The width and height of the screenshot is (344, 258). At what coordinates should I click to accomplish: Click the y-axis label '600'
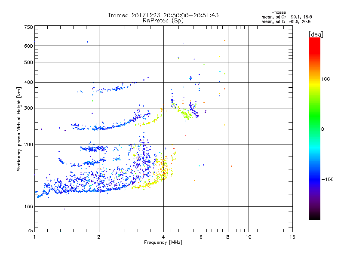pos(28,46)
